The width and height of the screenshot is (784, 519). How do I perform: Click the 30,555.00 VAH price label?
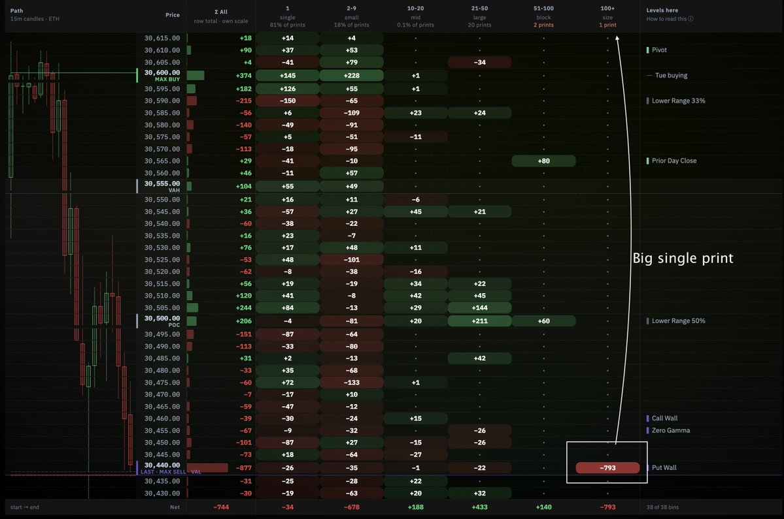(x=162, y=186)
